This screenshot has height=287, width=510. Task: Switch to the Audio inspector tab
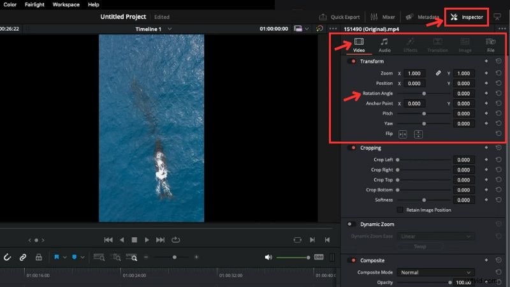(x=384, y=45)
